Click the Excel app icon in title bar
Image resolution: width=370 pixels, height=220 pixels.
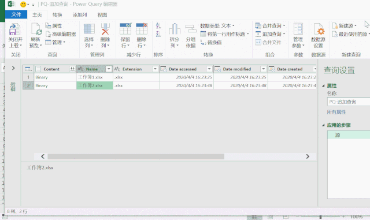[x=11, y=4]
